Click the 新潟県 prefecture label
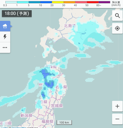The image size is (123, 128). click(x=26, y=115)
